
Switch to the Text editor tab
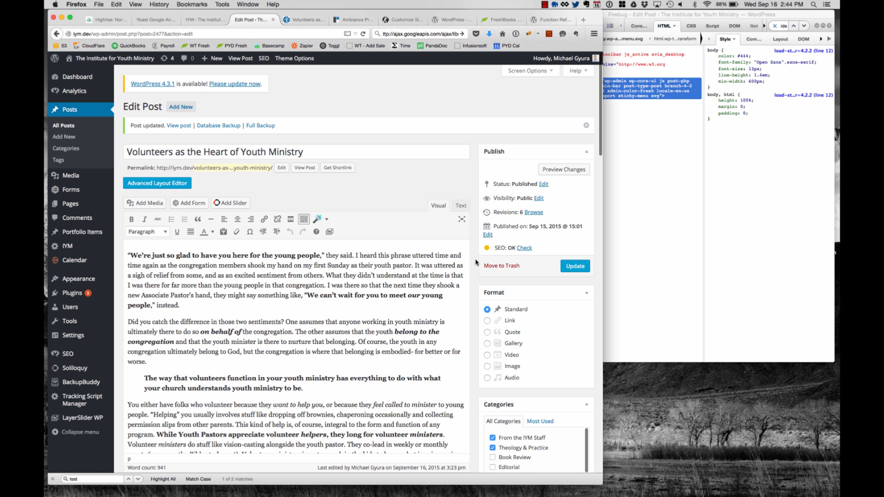[460, 206]
